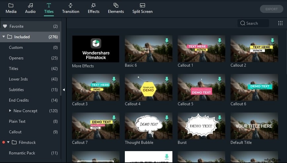
Task: Open the Split Screen tab label
Action: point(142,12)
